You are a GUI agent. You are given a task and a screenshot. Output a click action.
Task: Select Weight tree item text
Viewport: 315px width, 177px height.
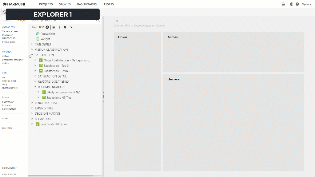[x=46, y=39]
